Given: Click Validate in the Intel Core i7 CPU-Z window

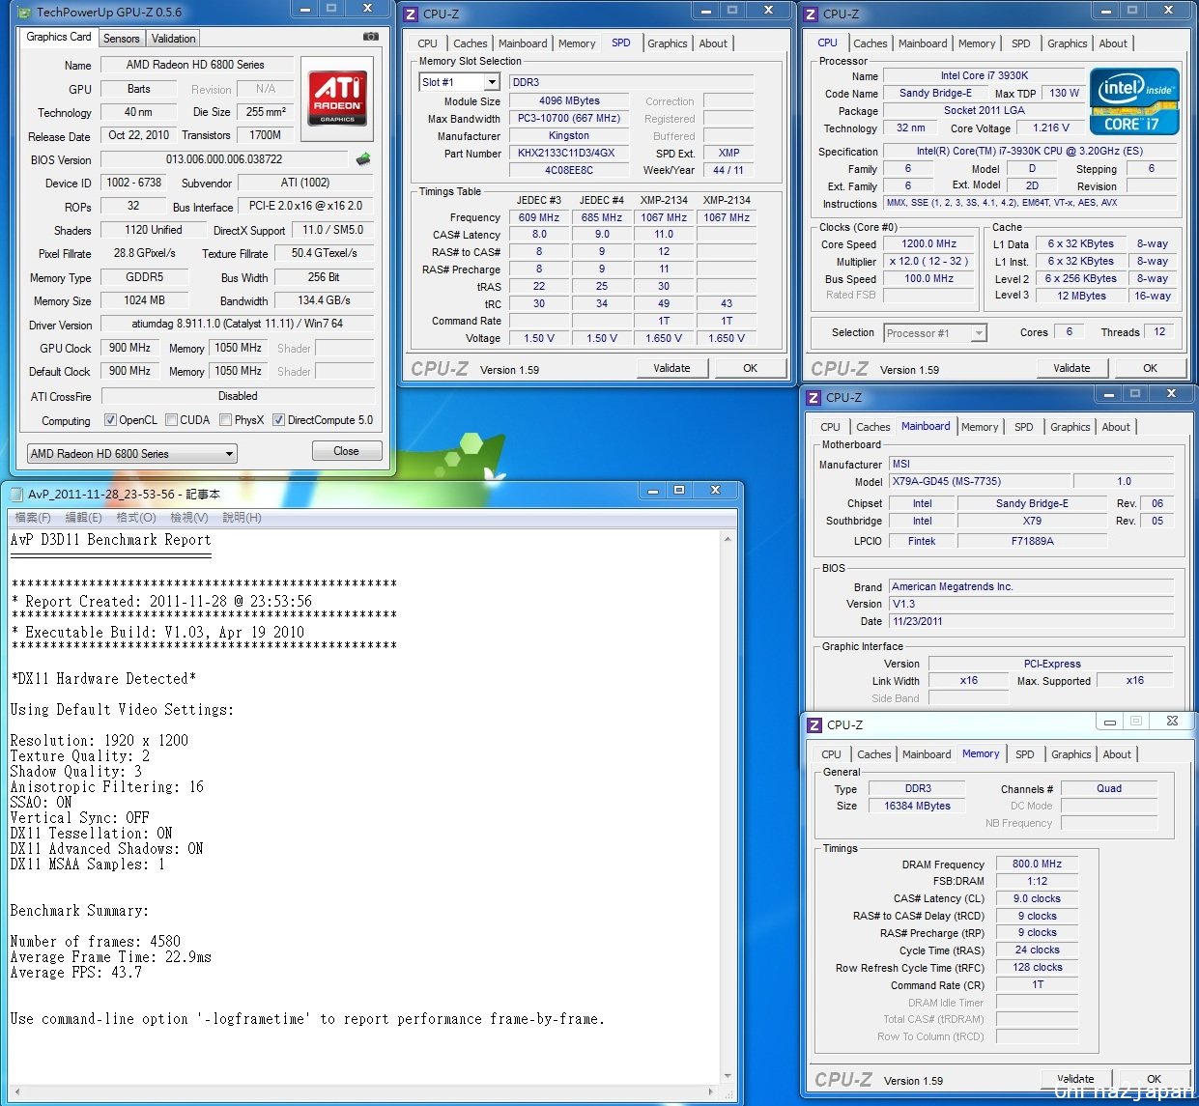Looking at the screenshot, I should pyautogui.click(x=1072, y=368).
